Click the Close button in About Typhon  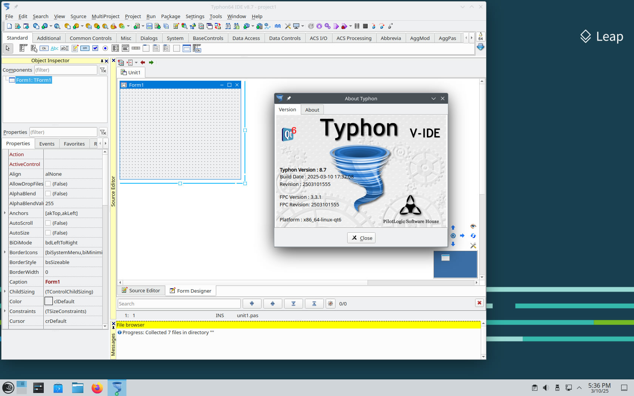(x=361, y=238)
